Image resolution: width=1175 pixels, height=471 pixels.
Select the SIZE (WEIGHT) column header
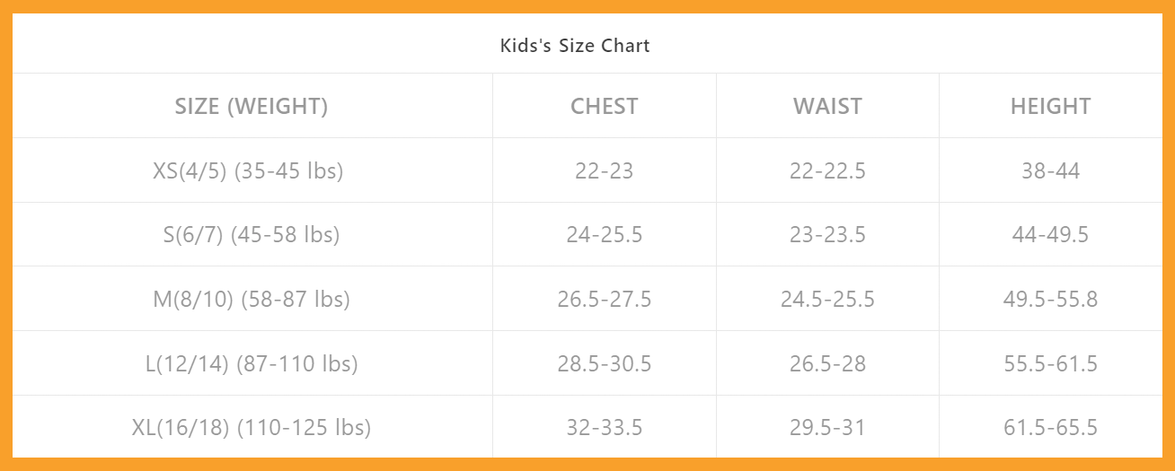(252, 107)
